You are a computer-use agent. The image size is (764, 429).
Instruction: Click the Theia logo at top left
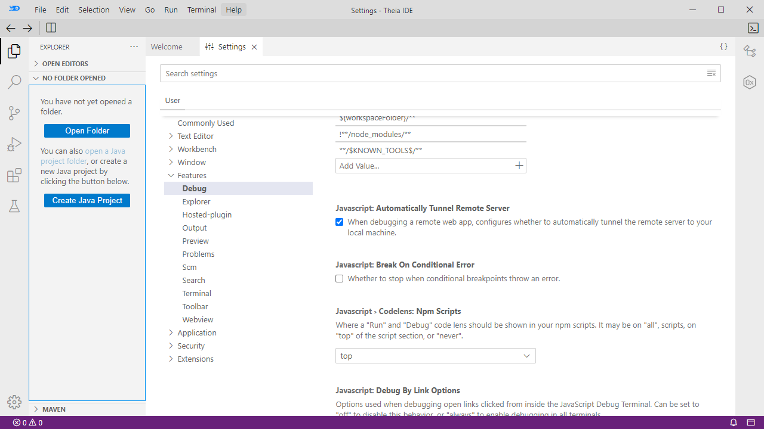14,10
